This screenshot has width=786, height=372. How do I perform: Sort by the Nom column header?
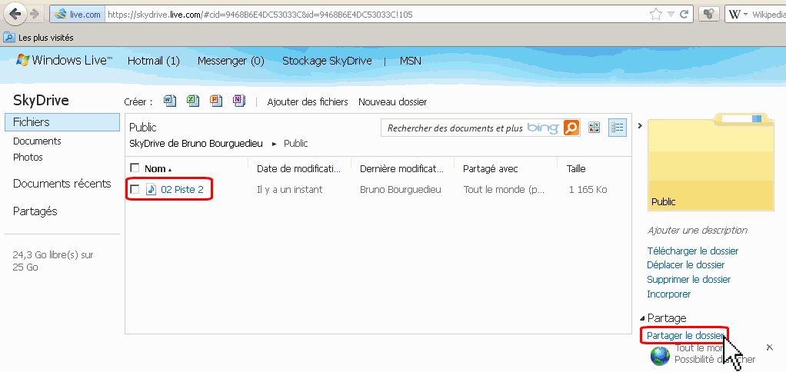pos(155,169)
